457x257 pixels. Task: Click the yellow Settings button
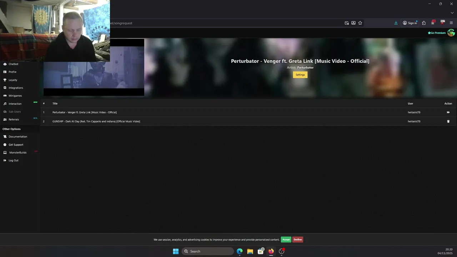(x=300, y=75)
